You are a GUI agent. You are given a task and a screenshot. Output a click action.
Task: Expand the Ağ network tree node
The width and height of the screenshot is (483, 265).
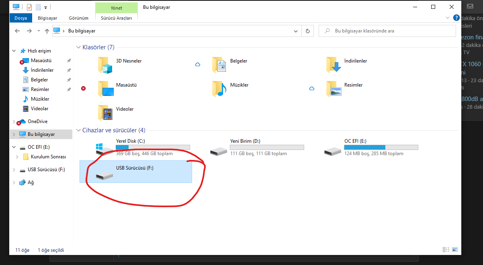[14, 182]
